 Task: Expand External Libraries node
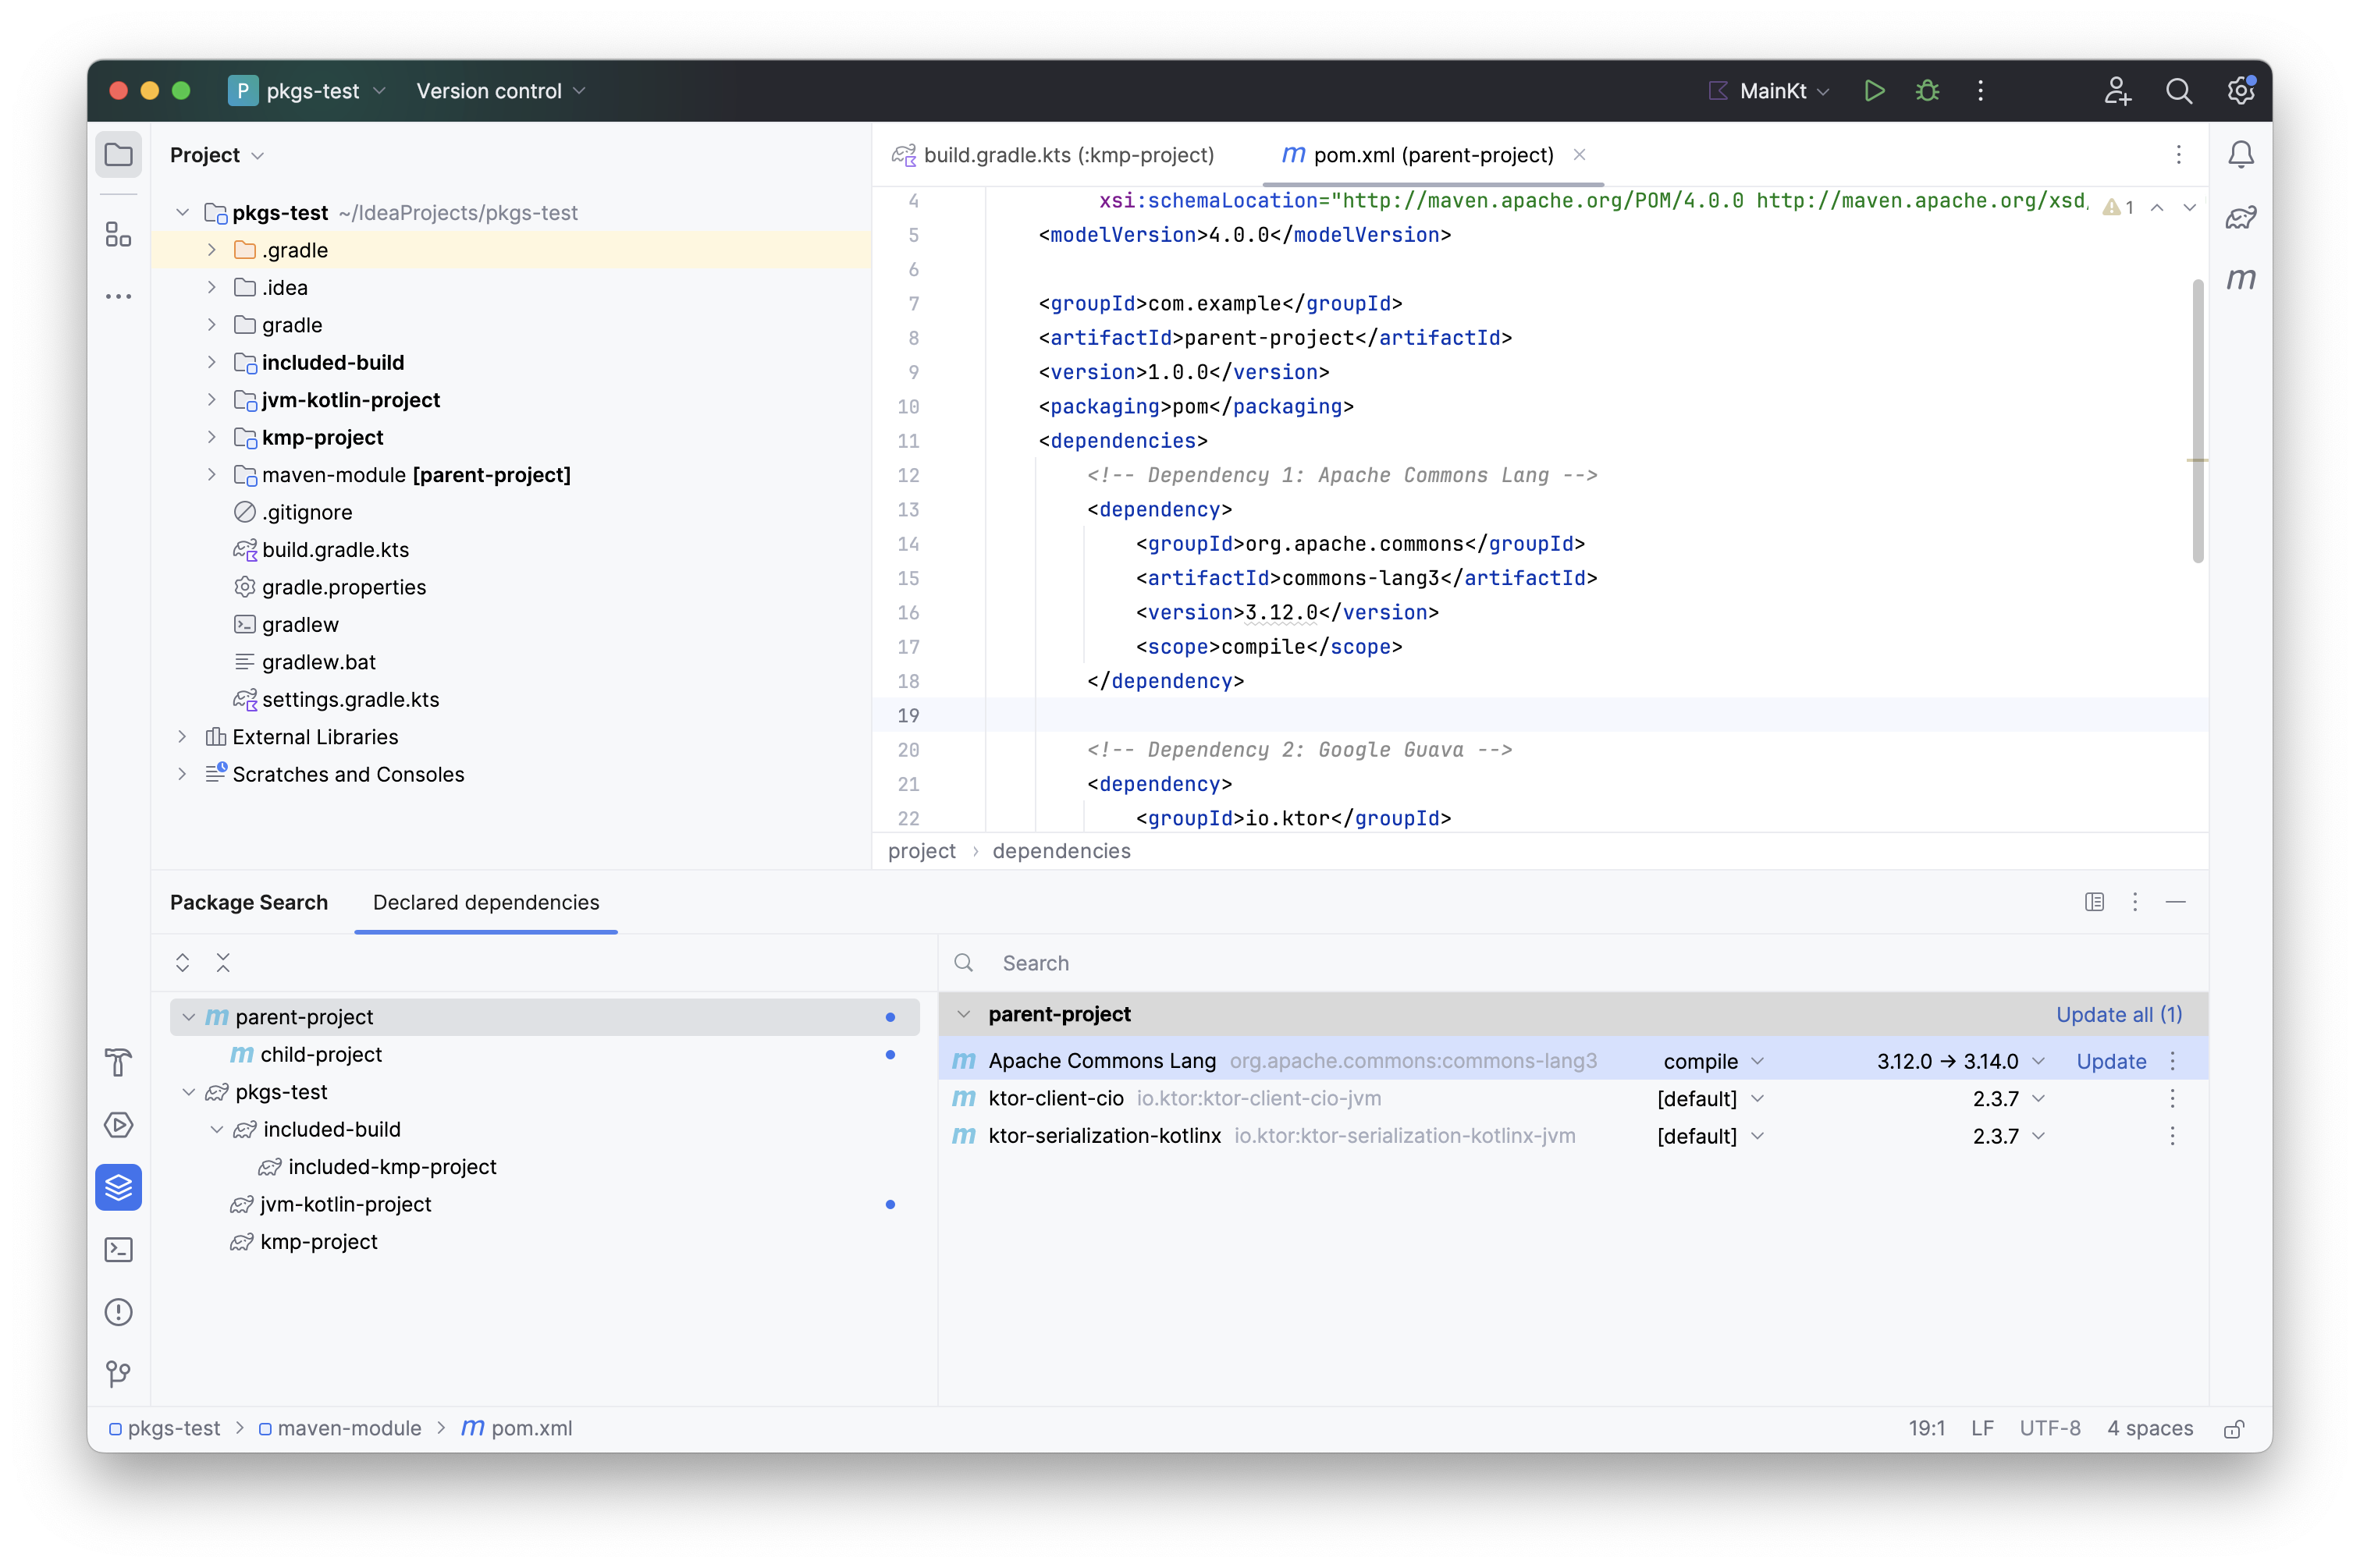click(182, 737)
